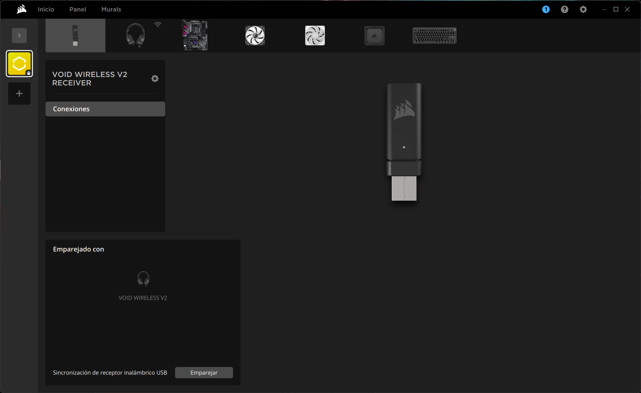This screenshot has width=641, height=393.
Task: Select the first fan device
Action: (x=255, y=36)
